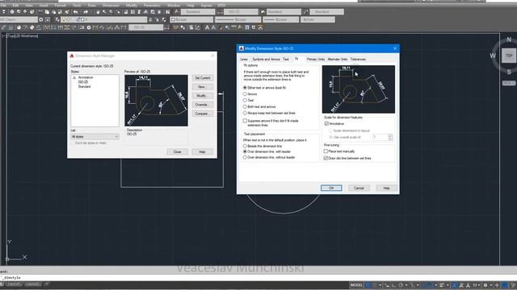Image resolution: width=517 pixels, height=290 pixels.
Task: Select the 'Arrows' fit option
Action: [245, 94]
